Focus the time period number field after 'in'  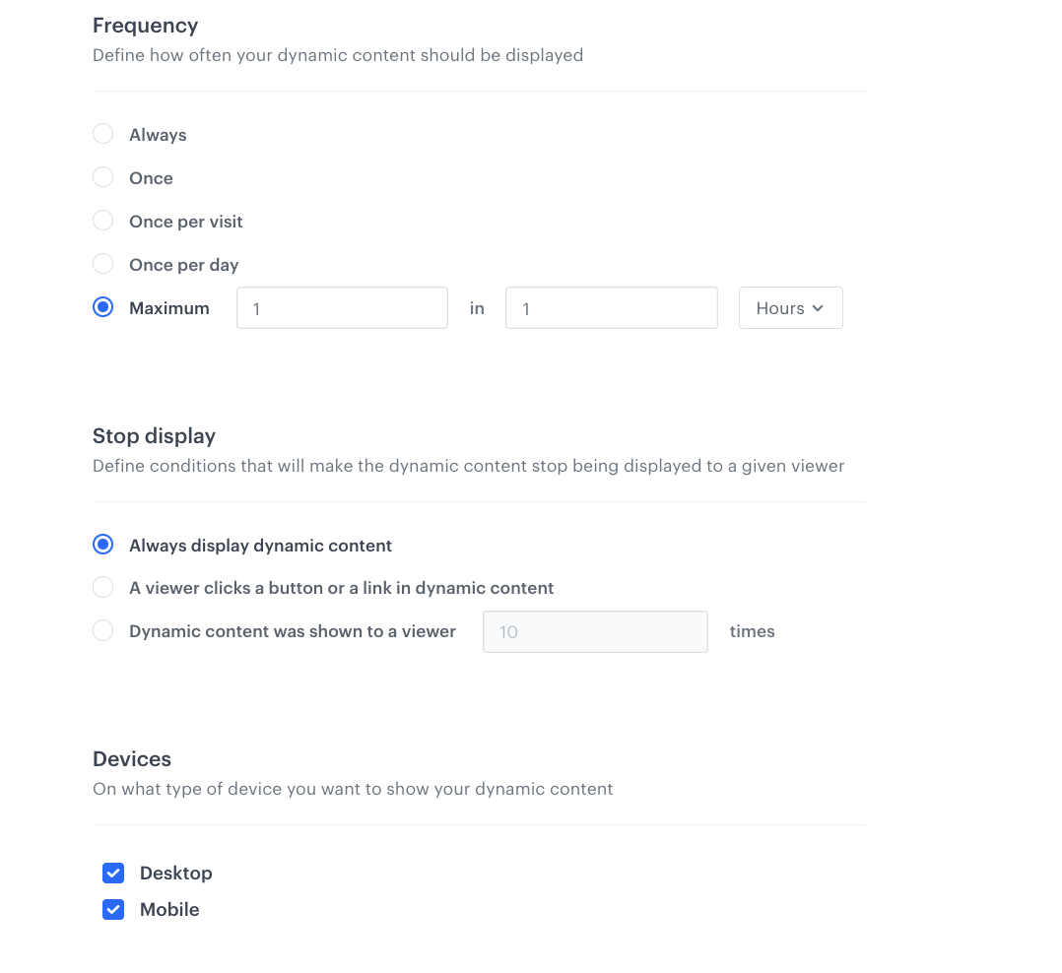pyautogui.click(x=611, y=308)
